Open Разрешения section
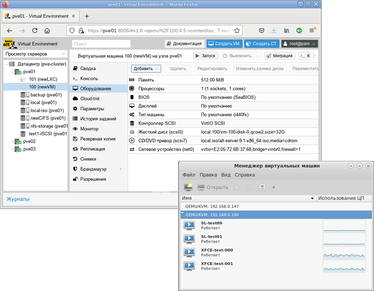 (x=98, y=179)
